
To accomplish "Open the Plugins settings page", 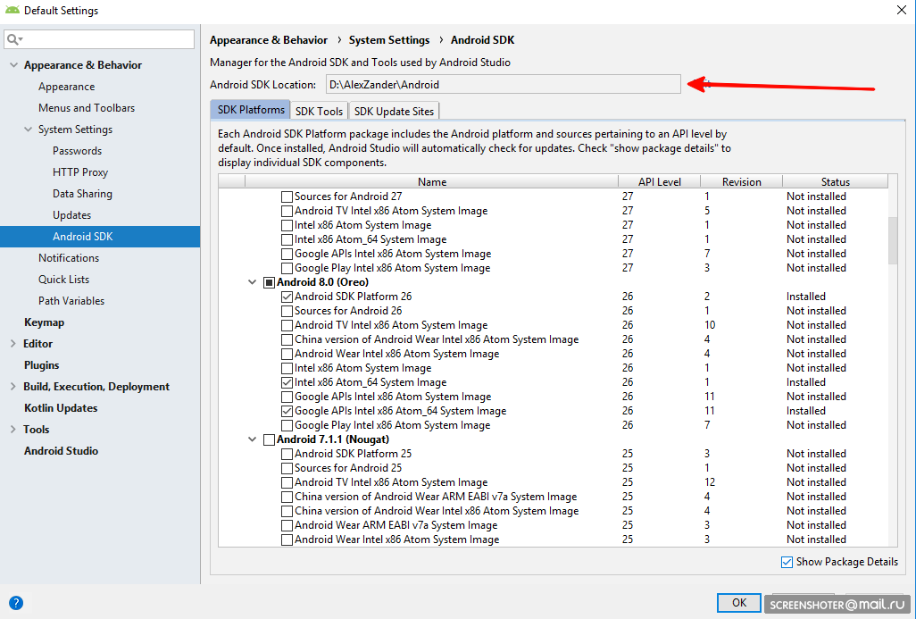I will (41, 365).
